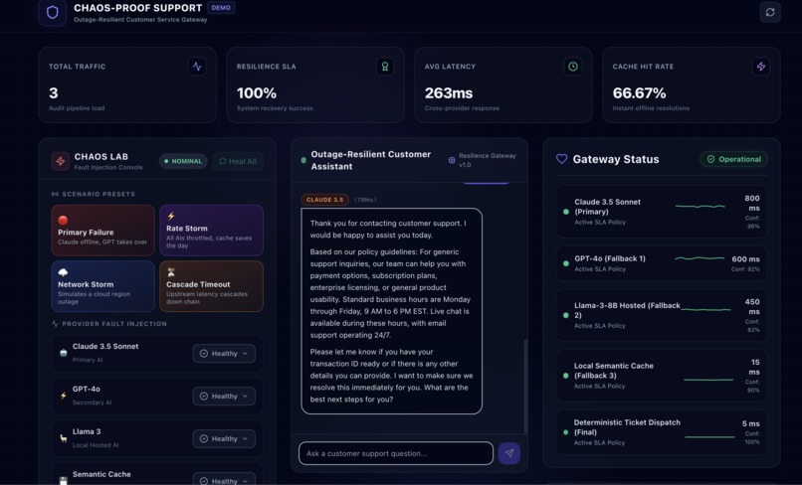This screenshot has width=802, height=485.
Task: Click the shield logo icon in header
Action: point(52,12)
